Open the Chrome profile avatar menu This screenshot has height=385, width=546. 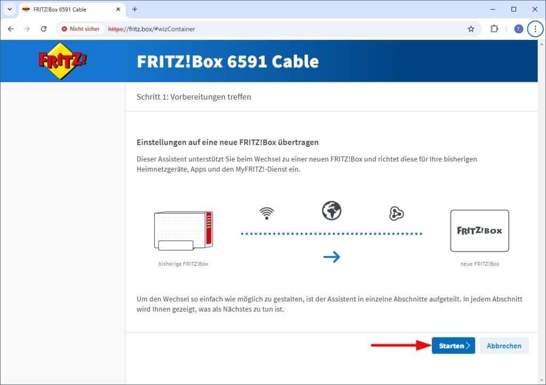(518, 29)
